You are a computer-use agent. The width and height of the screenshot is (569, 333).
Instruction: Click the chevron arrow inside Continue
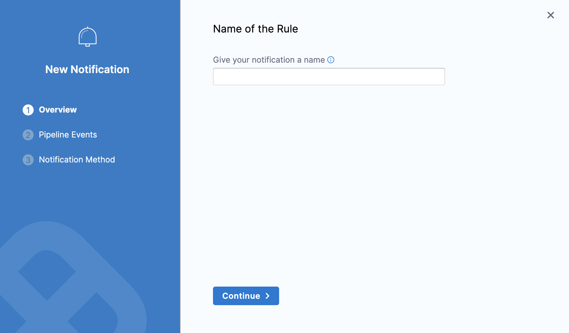click(268, 296)
